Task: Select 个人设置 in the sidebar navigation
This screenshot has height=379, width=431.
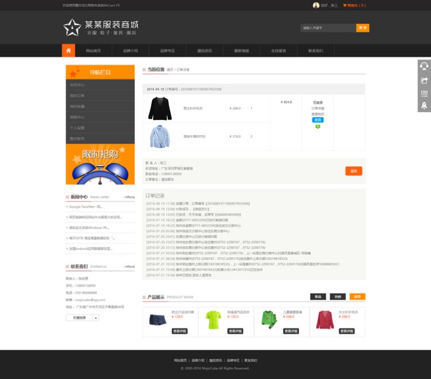Action: point(100,127)
